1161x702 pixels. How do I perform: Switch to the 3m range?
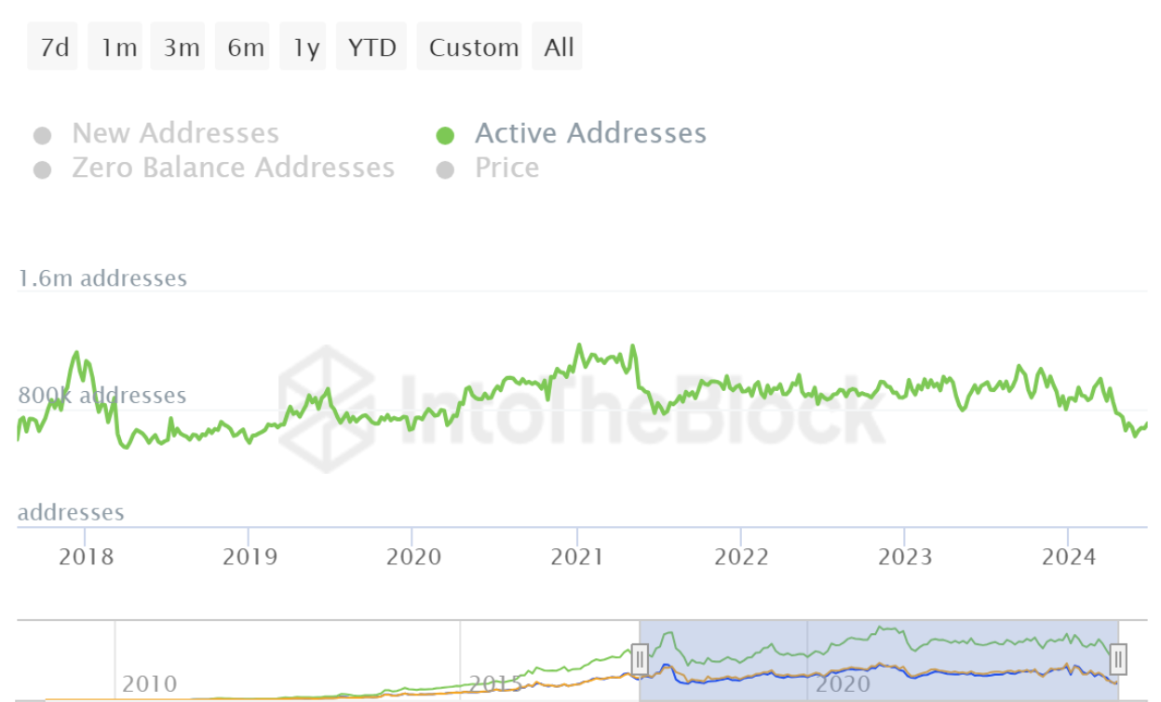pyautogui.click(x=182, y=47)
